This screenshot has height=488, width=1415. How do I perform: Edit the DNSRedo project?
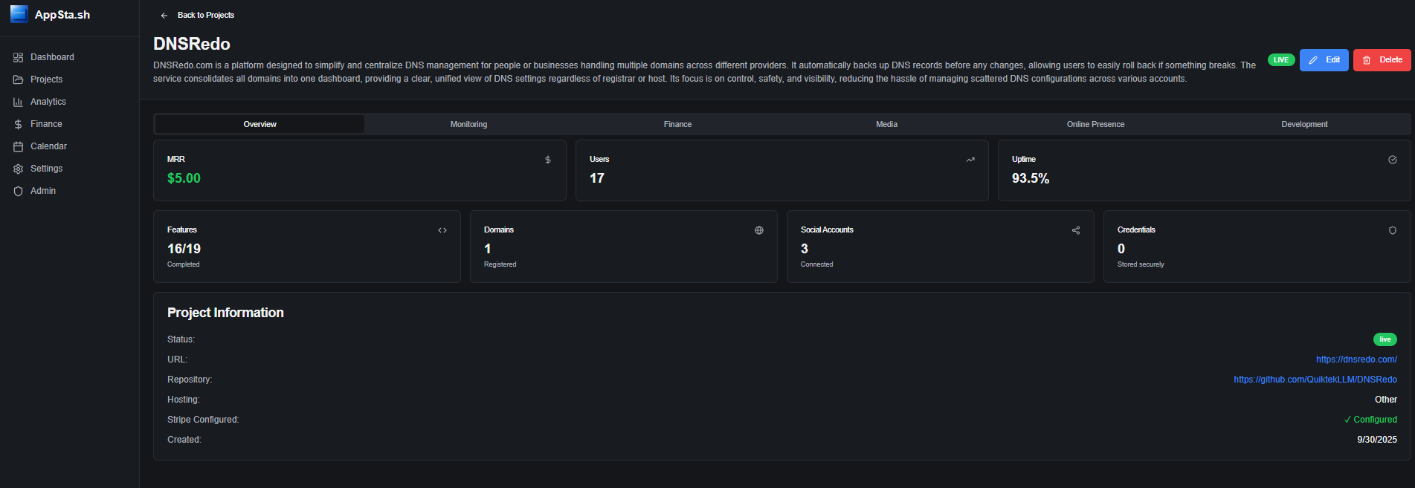pos(1324,59)
